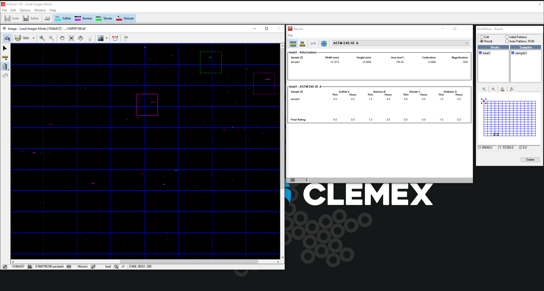Viewport: 544px width, 291px height.
Task: Open the grayscale gradient display dropdown arrow
Action: pyautogui.click(x=107, y=38)
